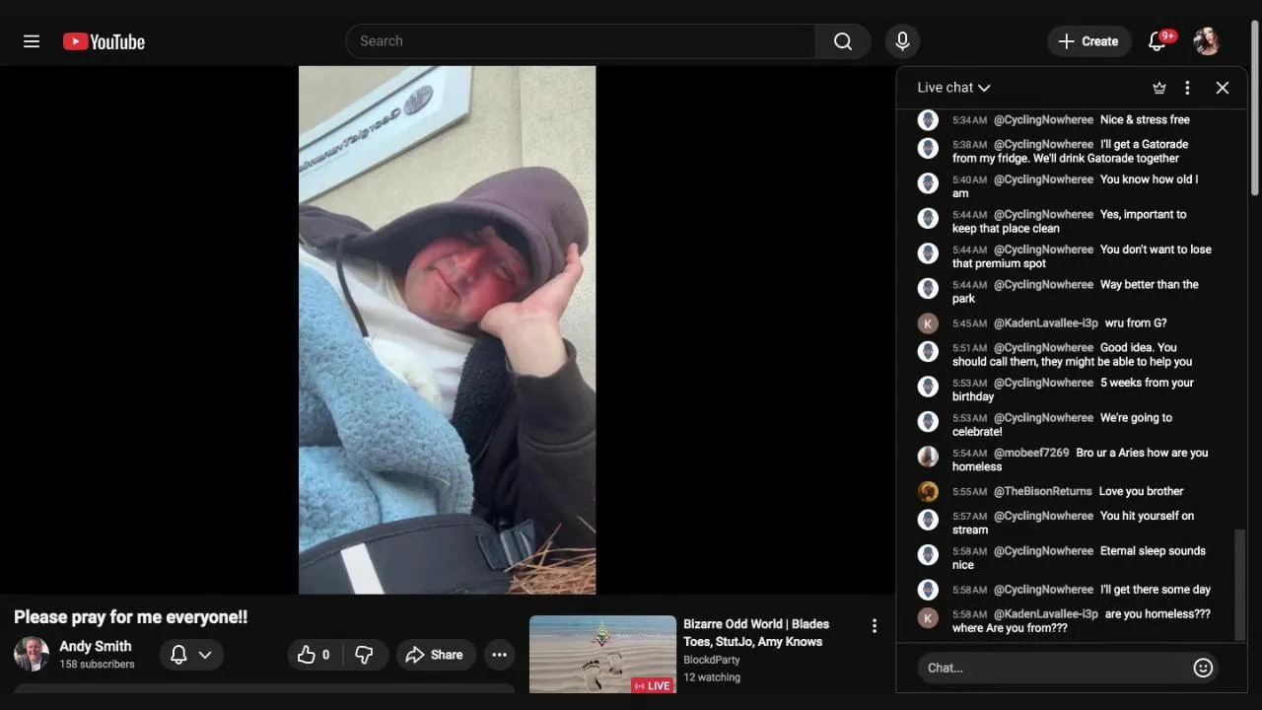This screenshot has height=710, width=1262.
Task: Close the live chat panel
Action: pos(1223,88)
